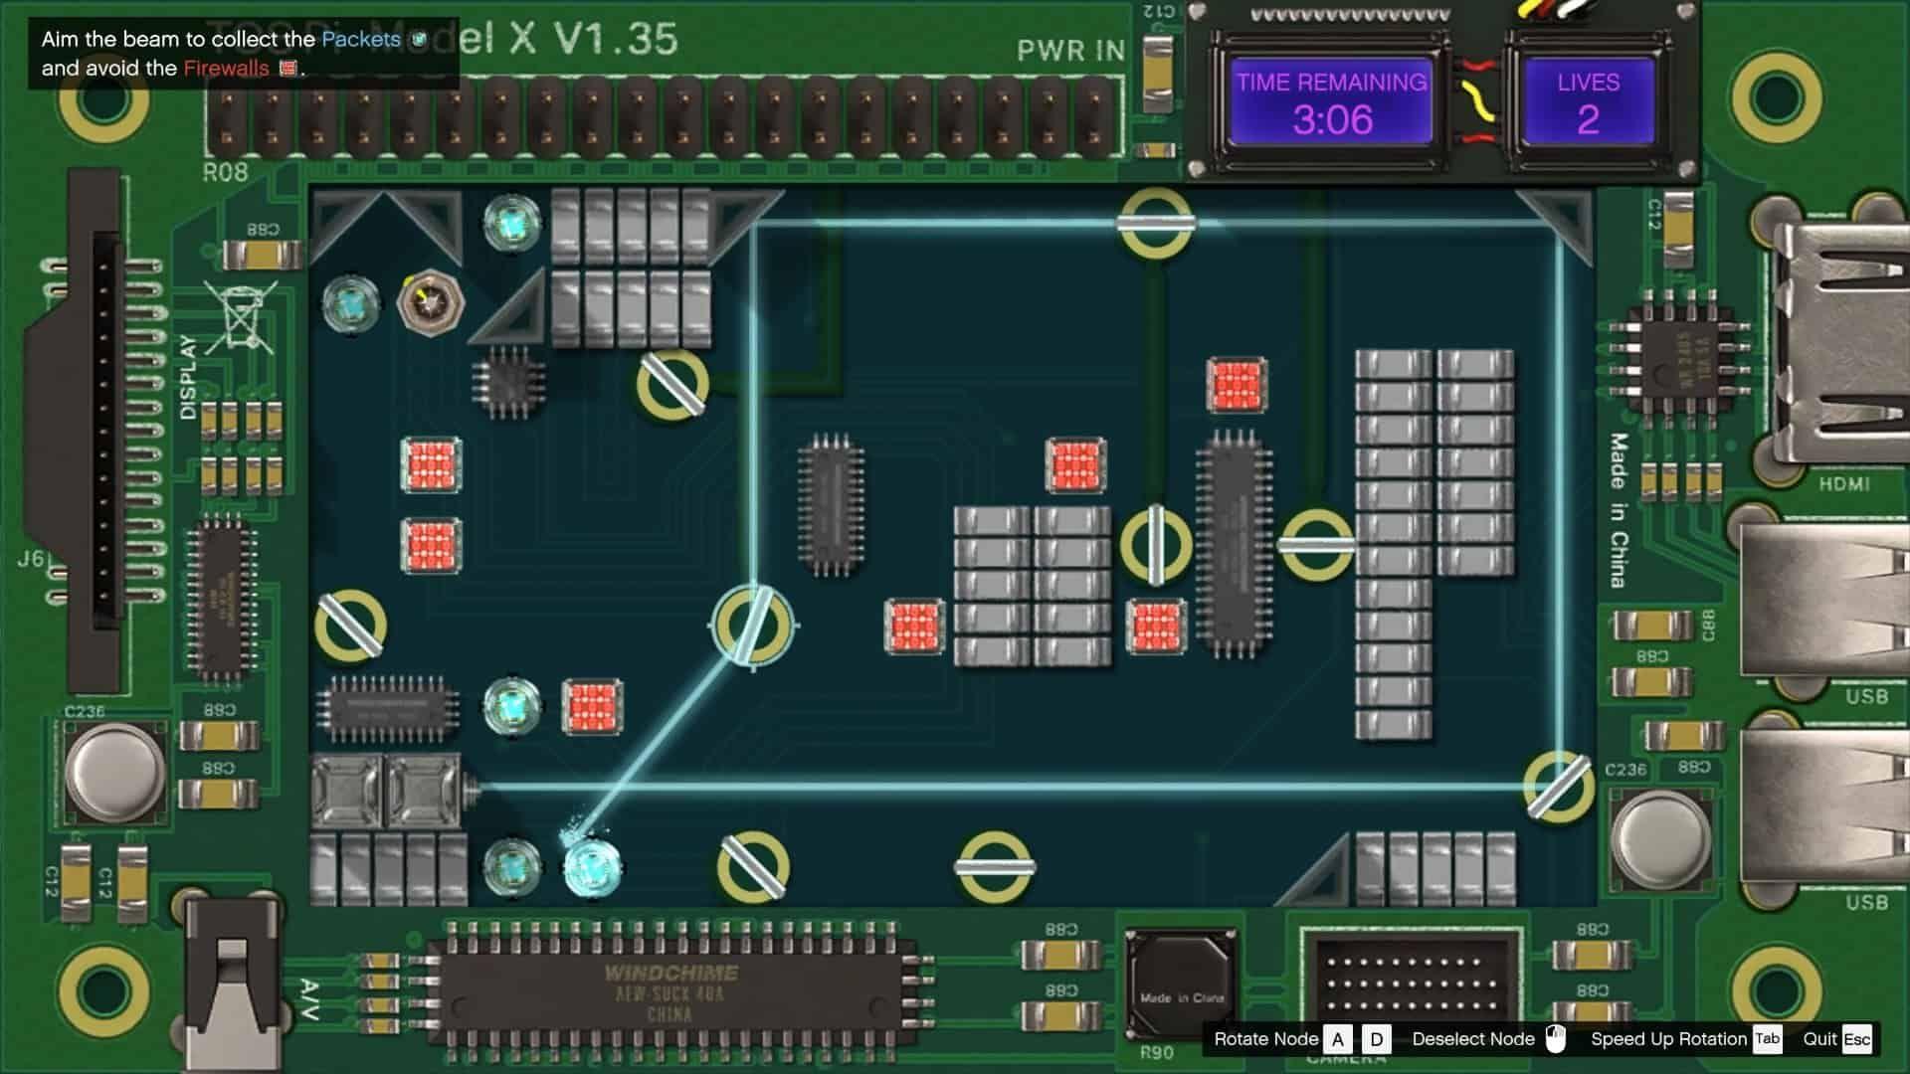Click the Tab key Speed Up Rotation hint
Viewport: 1910px width, 1074px height.
pos(1768,1039)
